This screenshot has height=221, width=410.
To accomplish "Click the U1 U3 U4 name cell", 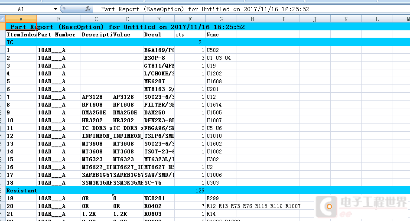I will tap(221, 58).
